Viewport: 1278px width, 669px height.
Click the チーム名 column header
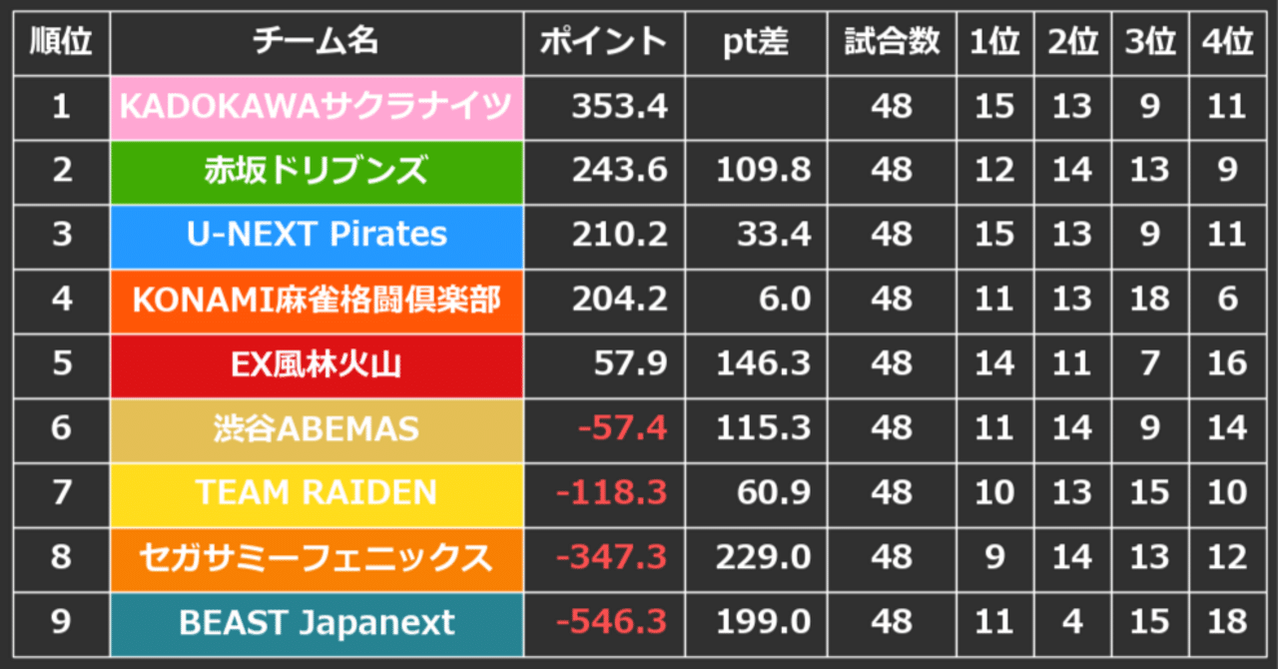(x=317, y=43)
